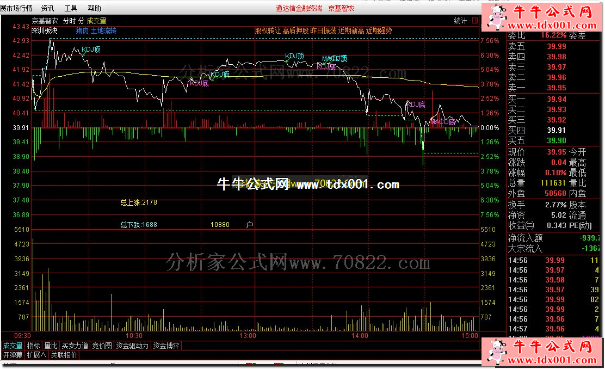Viewport: 605px width, 369px height.
Task: Switch to the 资金博弈 tab
Action: click(166, 346)
